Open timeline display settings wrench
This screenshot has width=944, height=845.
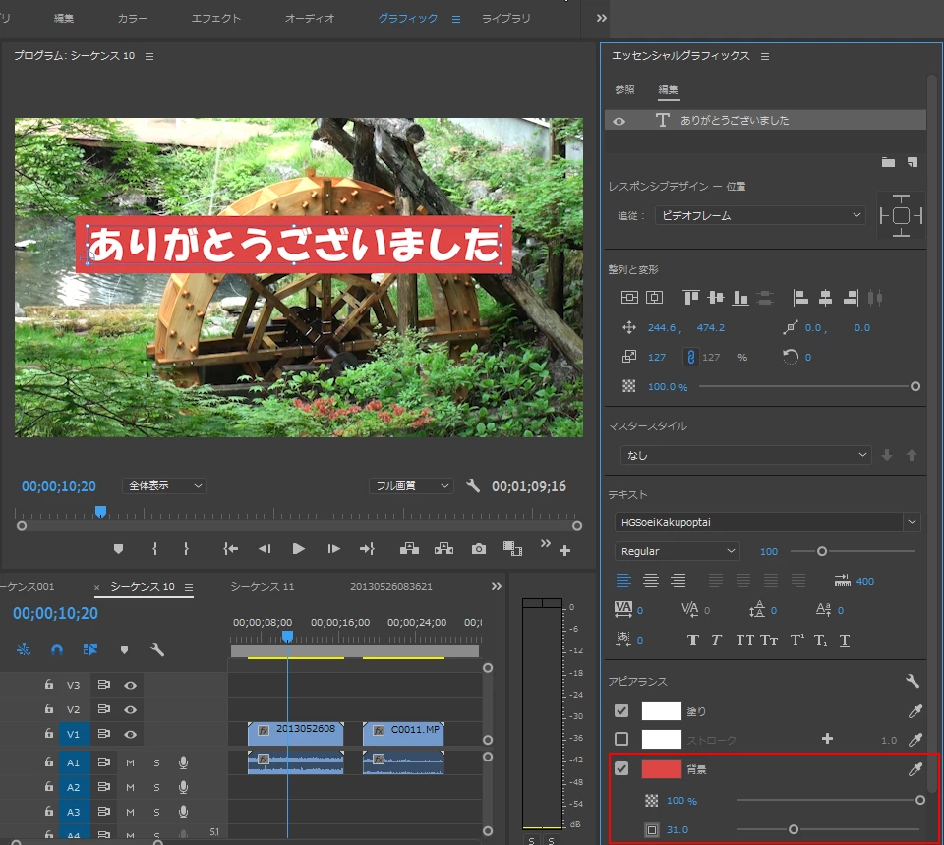click(157, 649)
